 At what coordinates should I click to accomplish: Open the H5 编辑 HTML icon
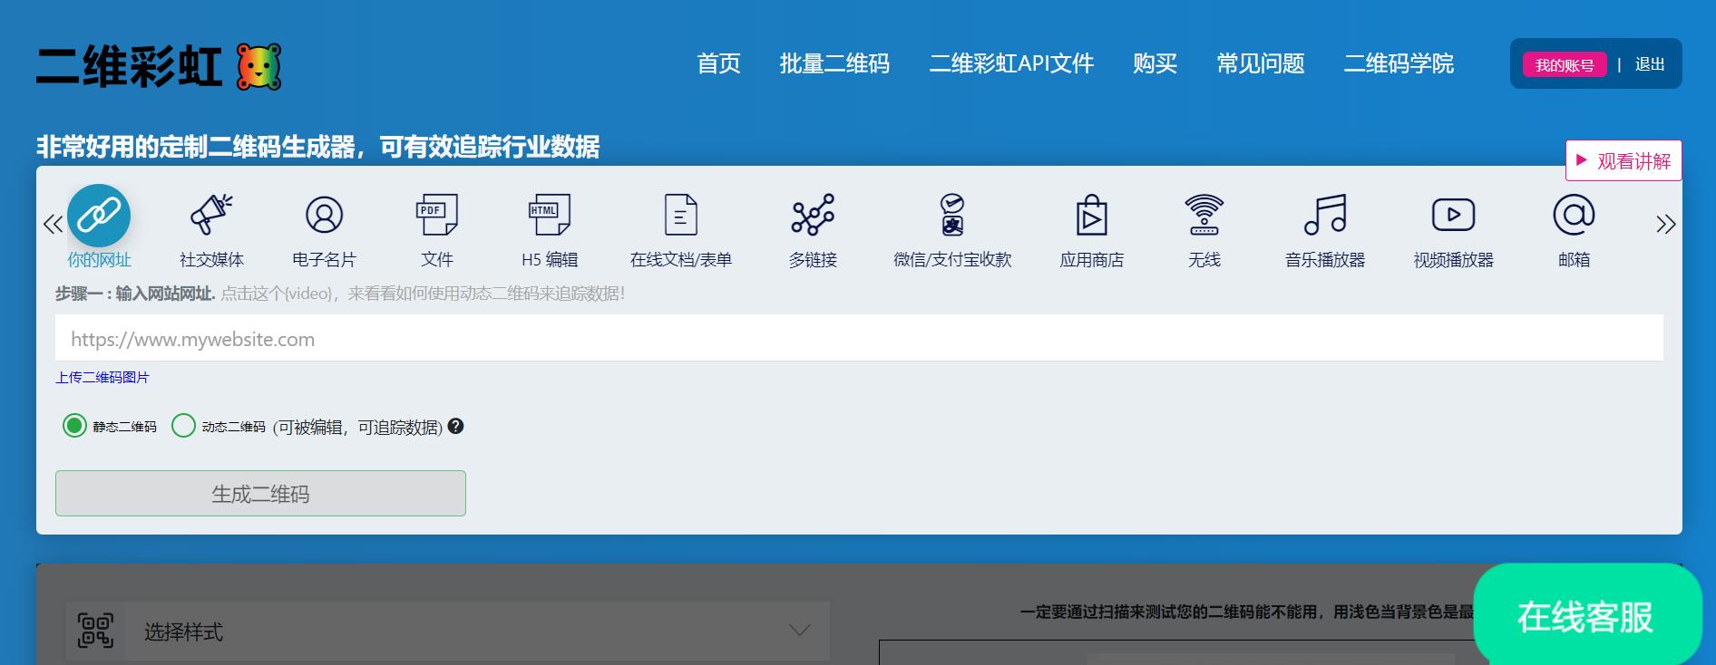coord(550,215)
